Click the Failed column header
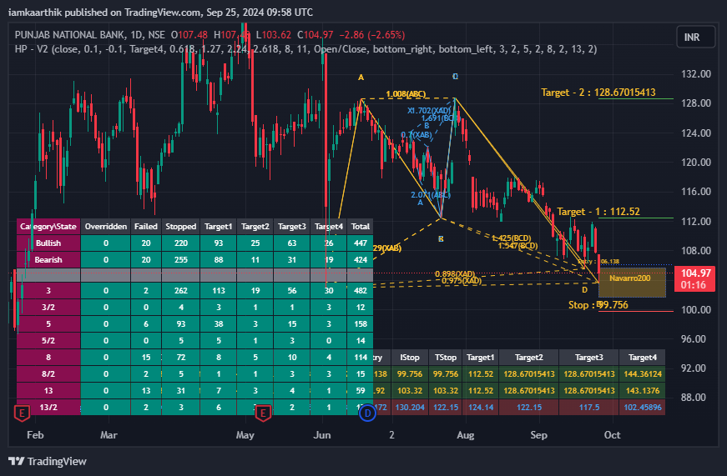727x476 pixels. point(146,227)
